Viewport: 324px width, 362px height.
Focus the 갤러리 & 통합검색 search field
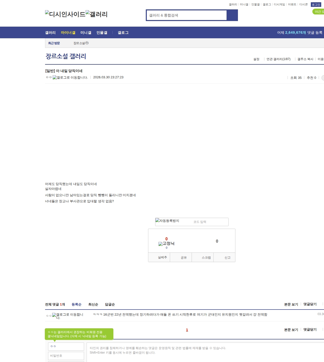[x=187, y=15]
